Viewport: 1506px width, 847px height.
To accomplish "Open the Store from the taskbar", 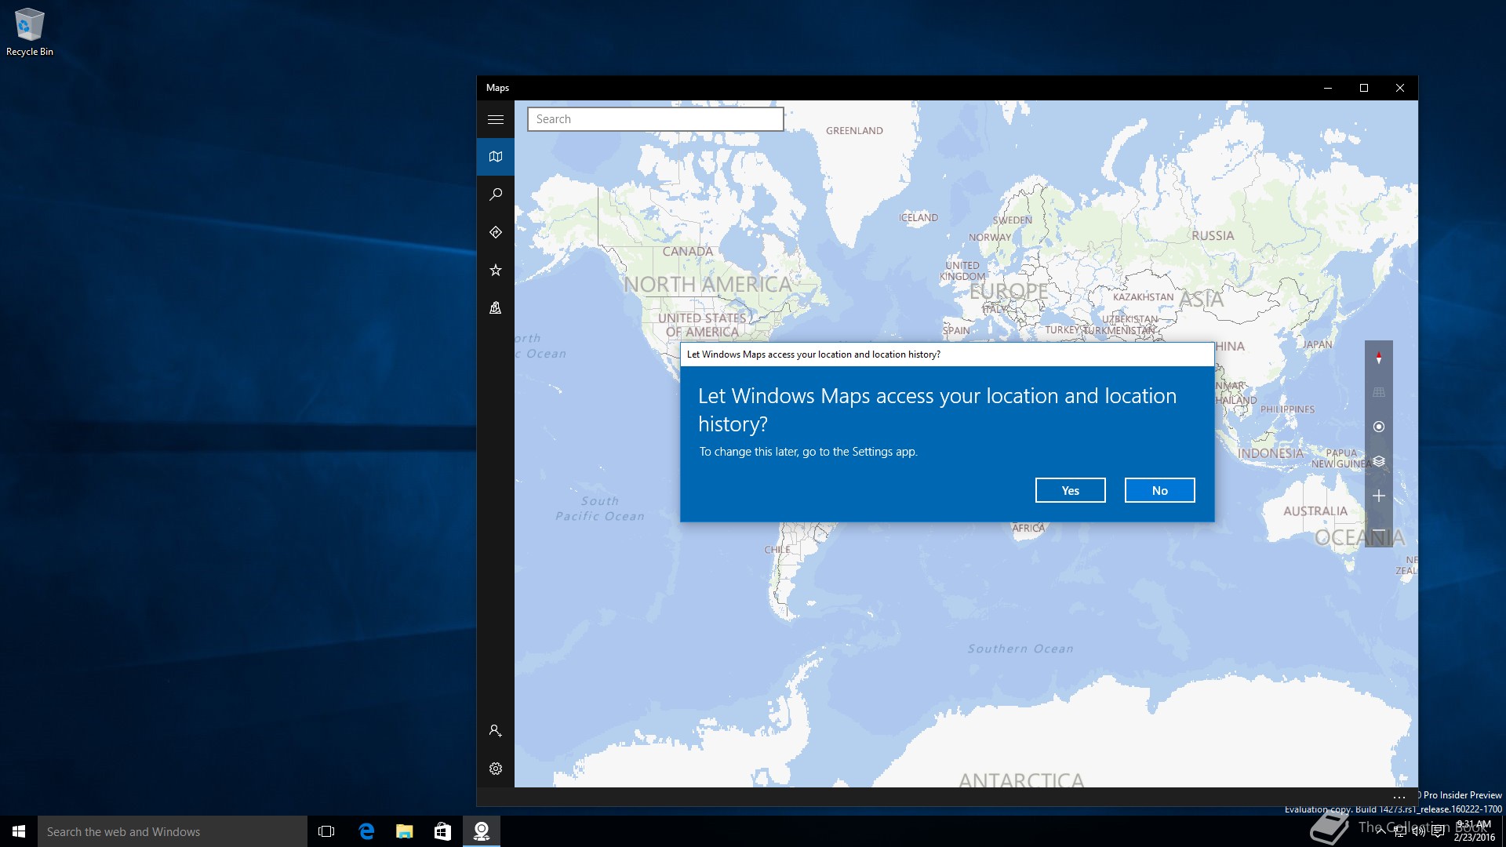I will pyautogui.click(x=442, y=831).
